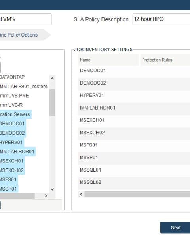Select the IMM-LAB-FS01_restore tree entry
The image size is (190, 239).
pyautogui.click(x=24, y=87)
